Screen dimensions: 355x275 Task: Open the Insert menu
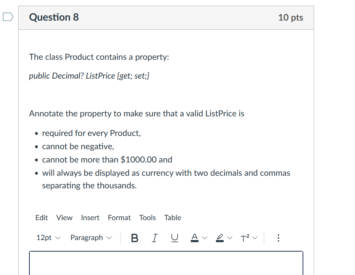[x=90, y=217]
